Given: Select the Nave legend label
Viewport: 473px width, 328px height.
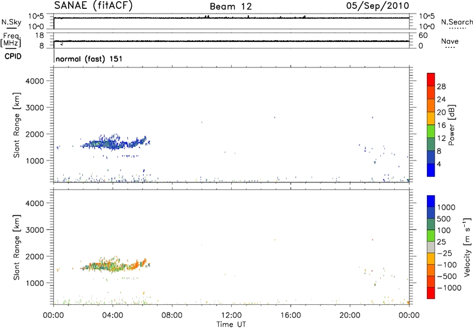Looking at the screenshot, I should coord(450,41).
